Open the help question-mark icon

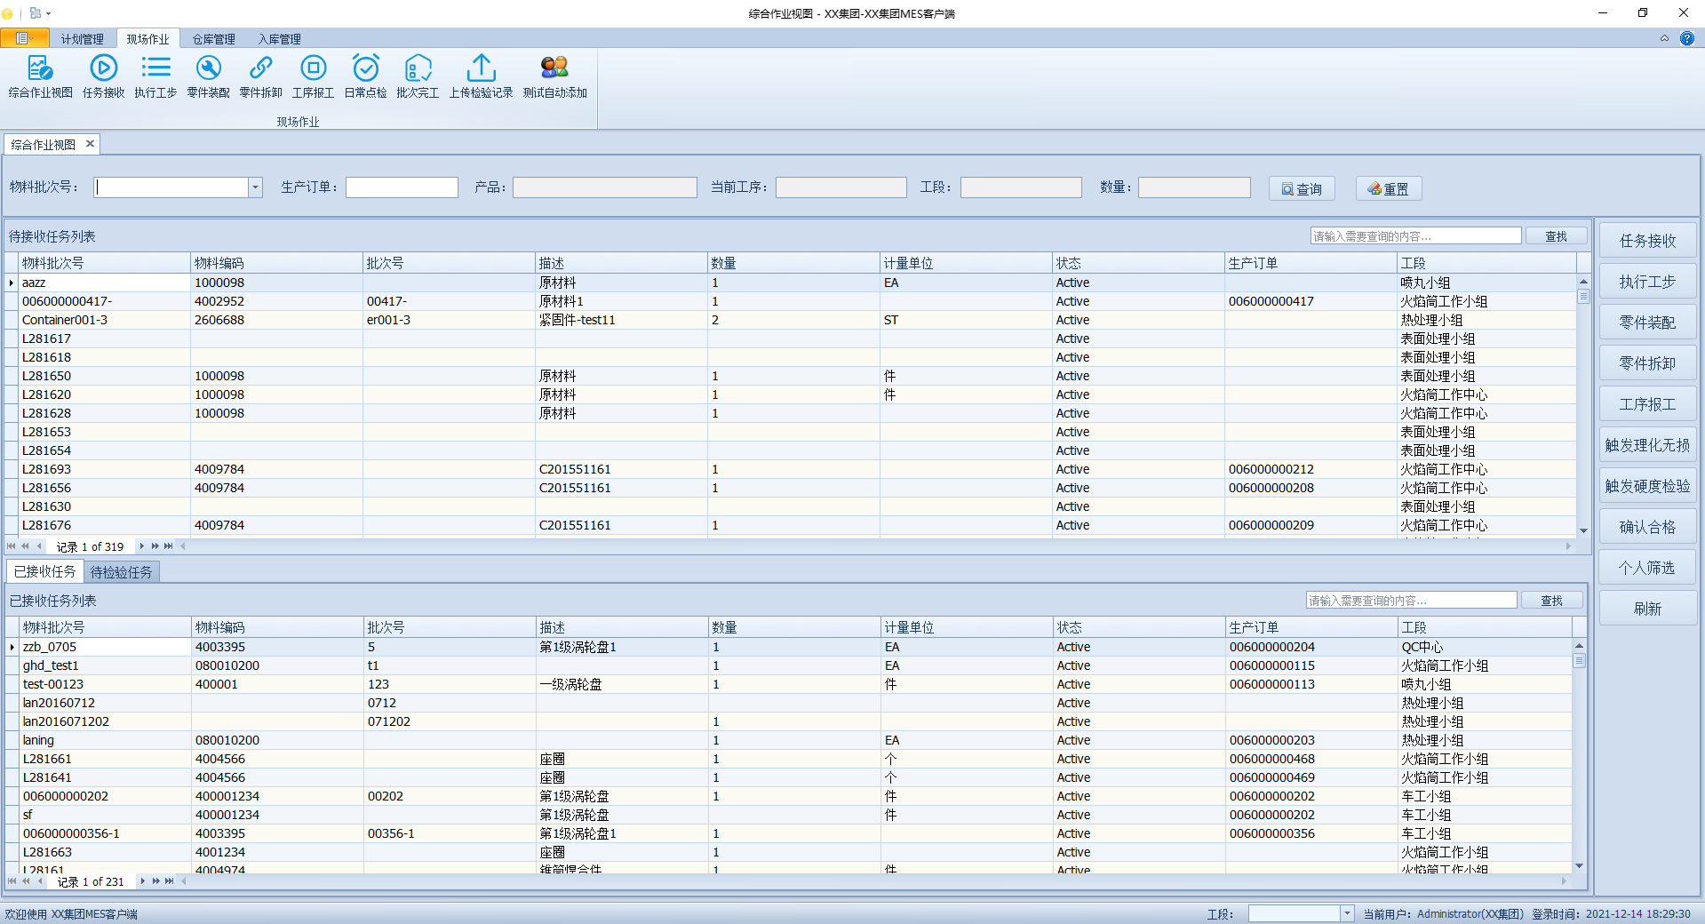(x=1686, y=38)
